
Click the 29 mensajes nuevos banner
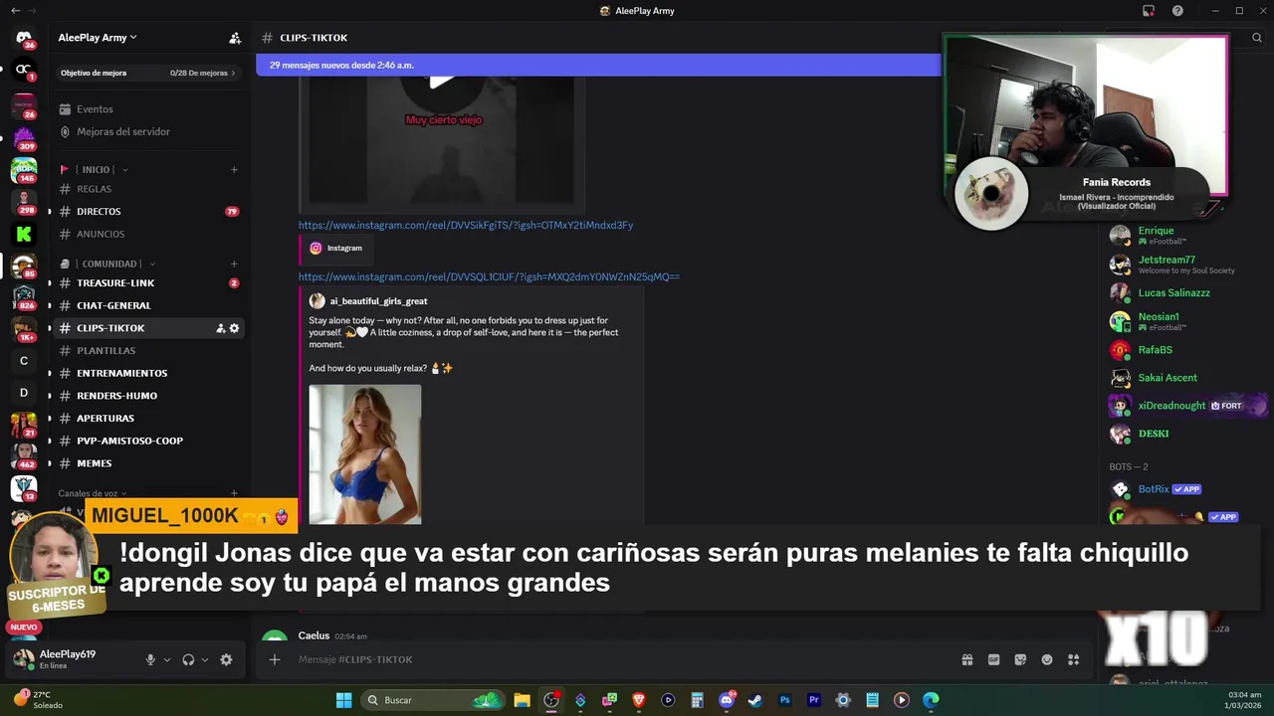(x=598, y=65)
